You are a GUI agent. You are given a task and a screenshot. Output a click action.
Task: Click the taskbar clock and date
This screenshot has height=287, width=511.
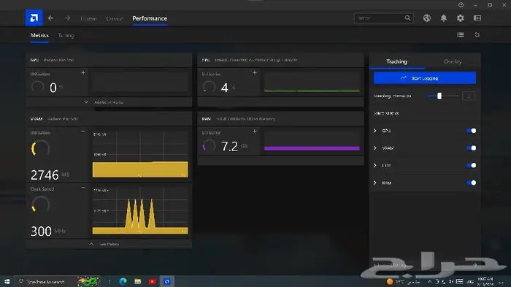pyautogui.click(x=485, y=281)
